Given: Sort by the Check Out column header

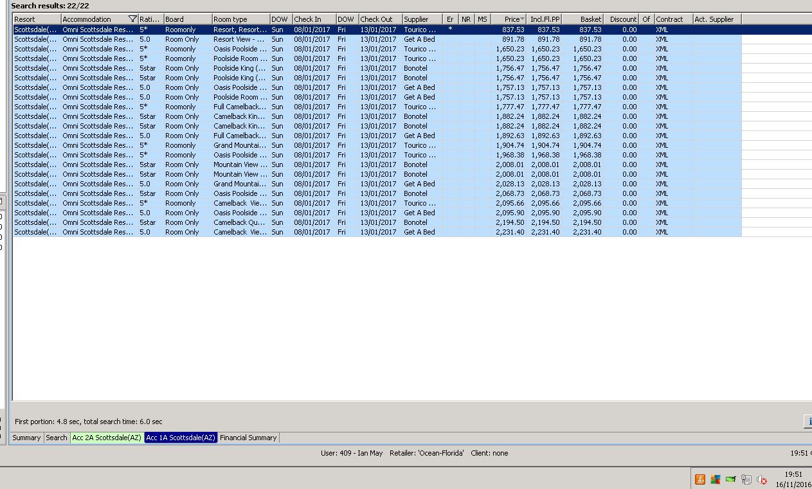Looking at the screenshot, I should coord(381,19).
